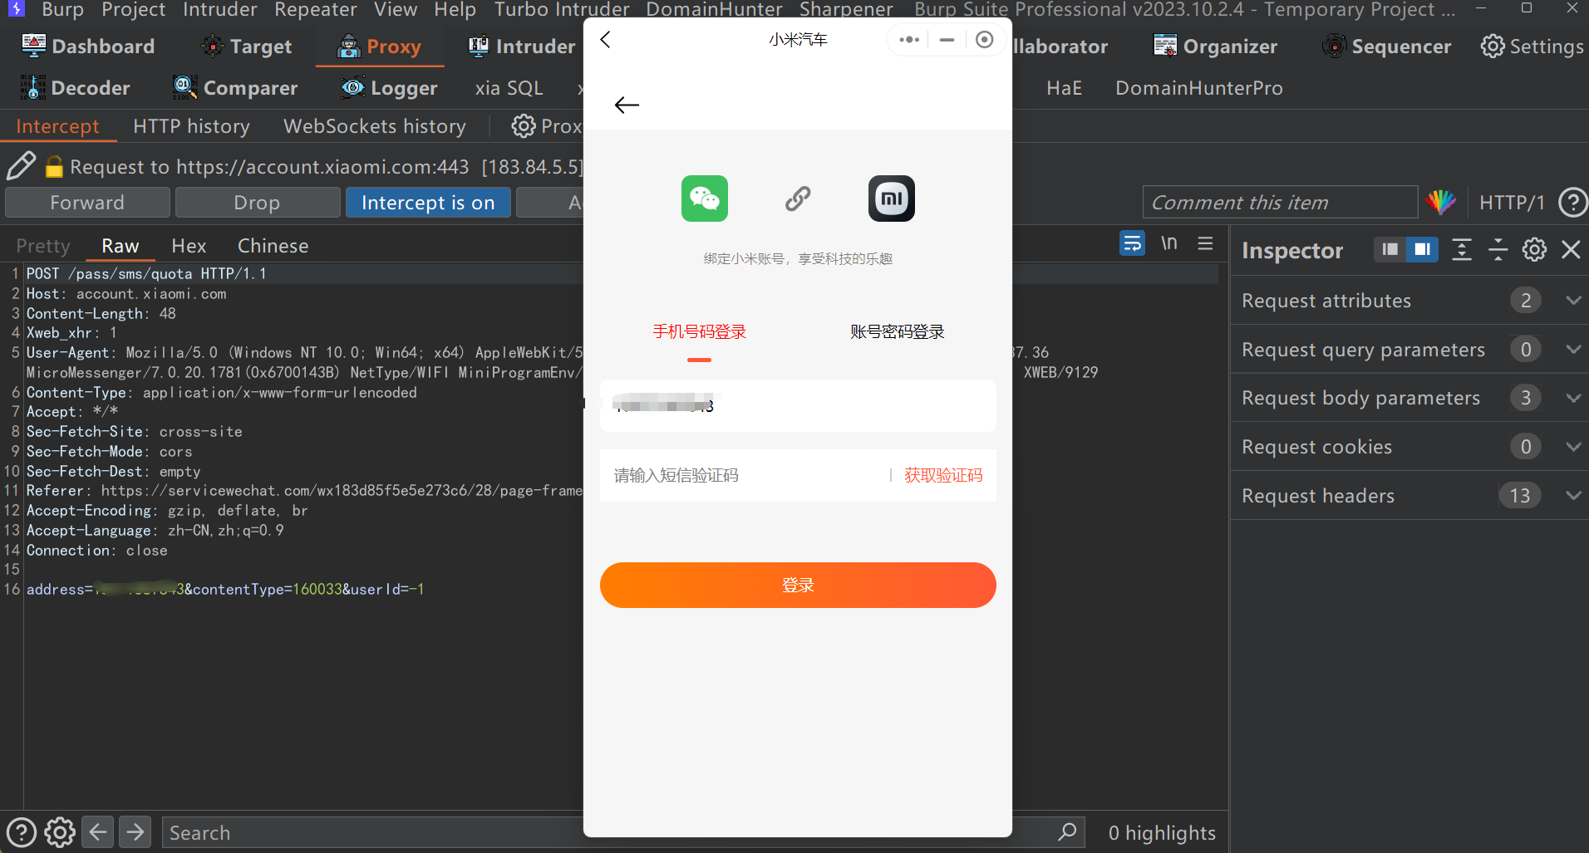The height and width of the screenshot is (853, 1589).
Task: Expand Request query parameters section
Action: (1572, 349)
